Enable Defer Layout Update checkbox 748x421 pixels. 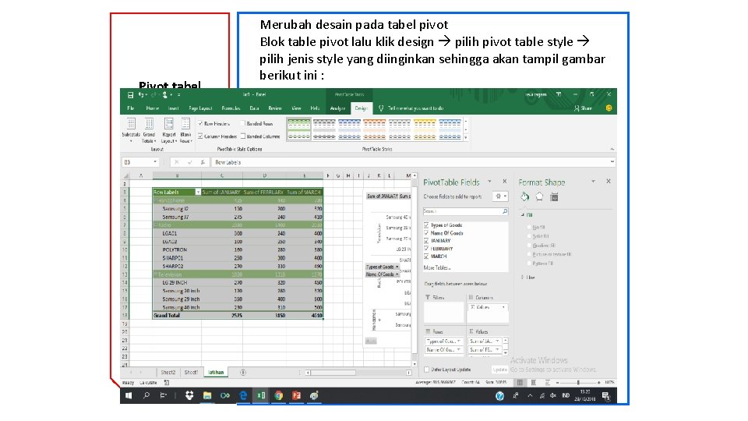click(x=426, y=370)
